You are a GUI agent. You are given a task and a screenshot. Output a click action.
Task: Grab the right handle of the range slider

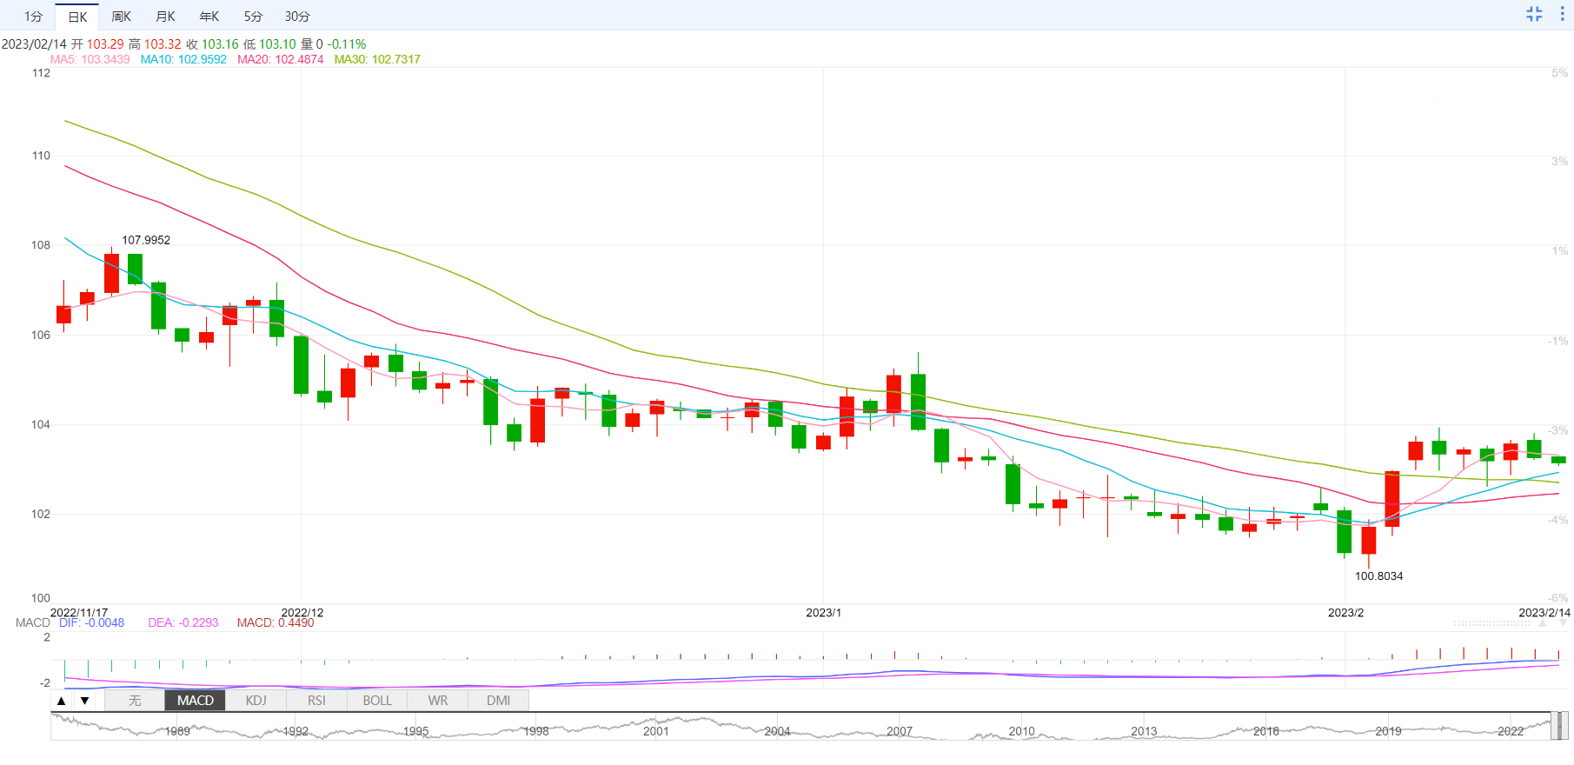pyautogui.click(x=1564, y=726)
